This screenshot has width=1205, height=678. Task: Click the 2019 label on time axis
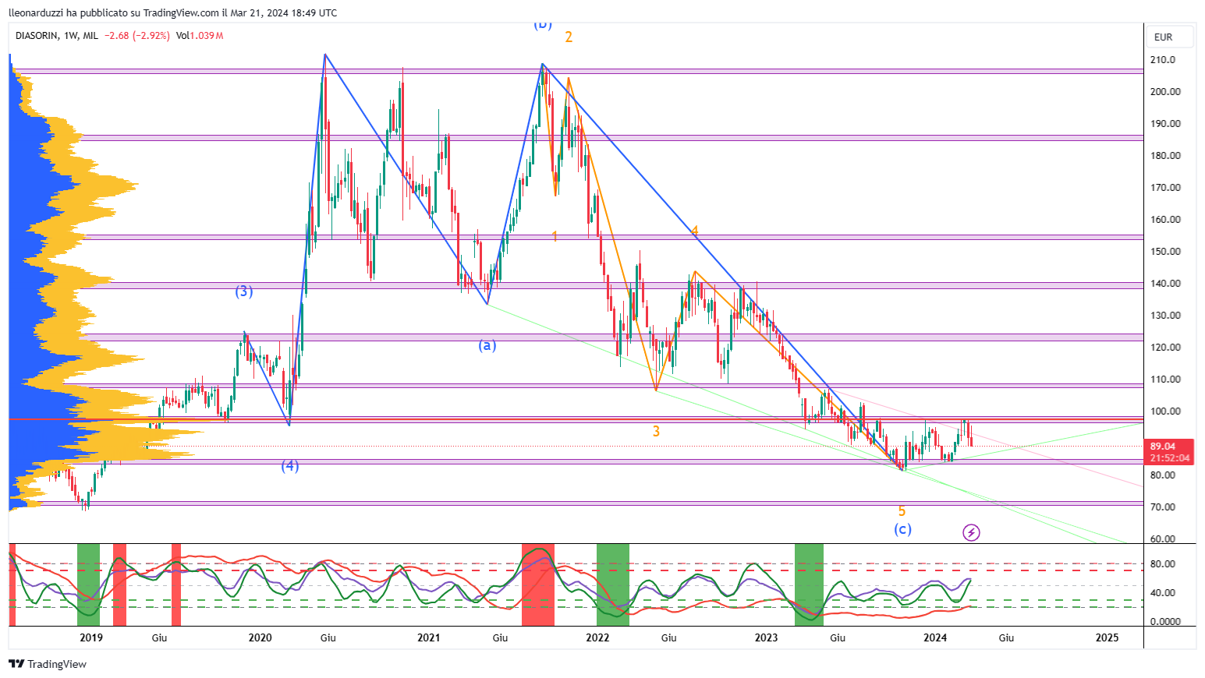click(91, 637)
